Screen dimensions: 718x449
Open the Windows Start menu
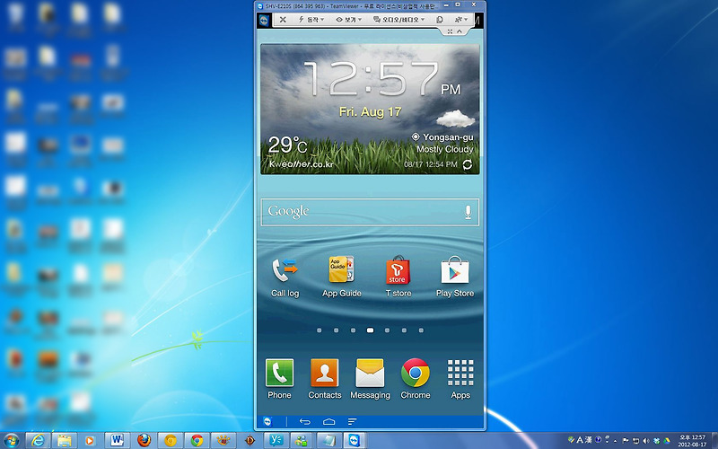tap(11, 440)
